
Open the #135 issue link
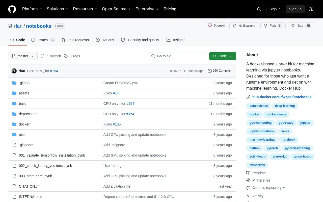[x=117, y=124]
